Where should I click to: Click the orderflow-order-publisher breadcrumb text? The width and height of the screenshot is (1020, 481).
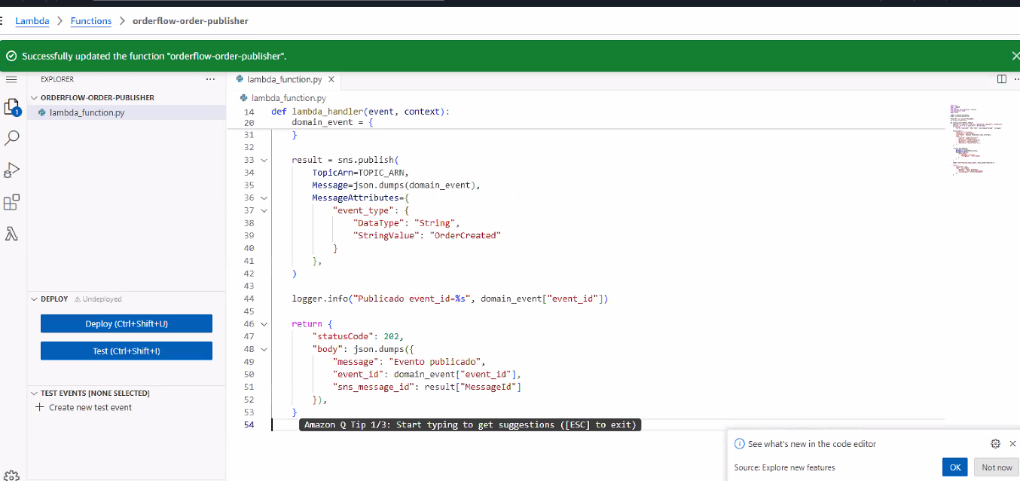190,21
